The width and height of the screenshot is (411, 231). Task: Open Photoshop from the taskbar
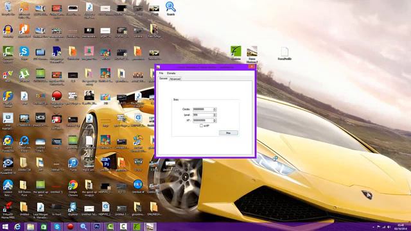[x=97, y=227]
